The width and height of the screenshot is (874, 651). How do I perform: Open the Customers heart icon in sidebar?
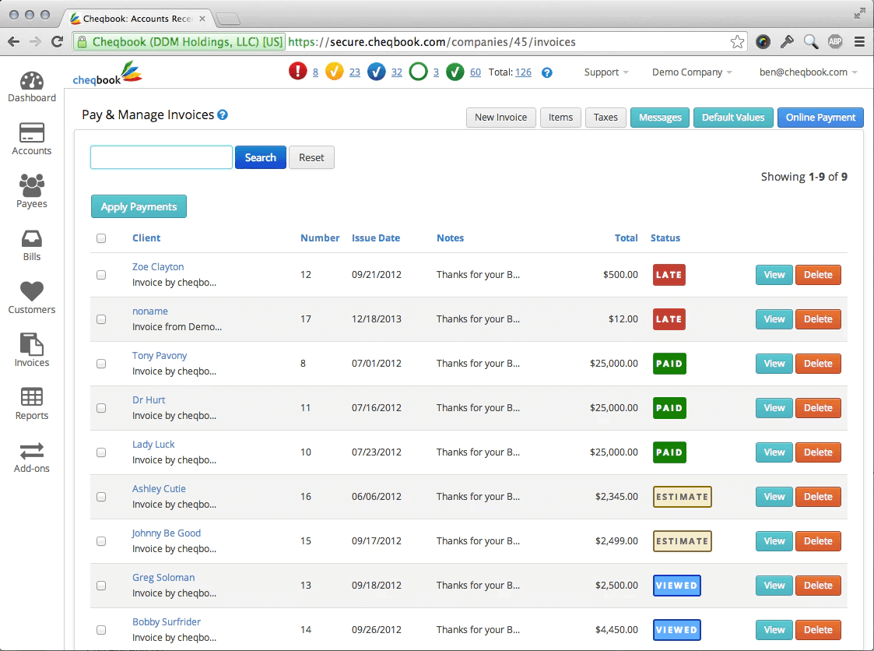pos(32,291)
